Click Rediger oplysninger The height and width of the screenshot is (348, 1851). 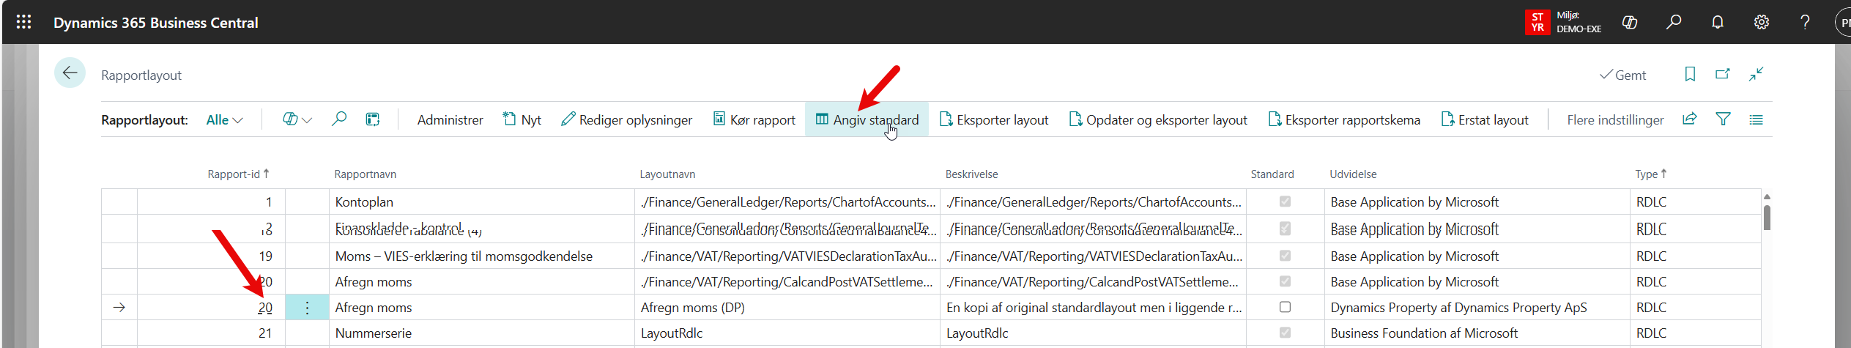(626, 119)
